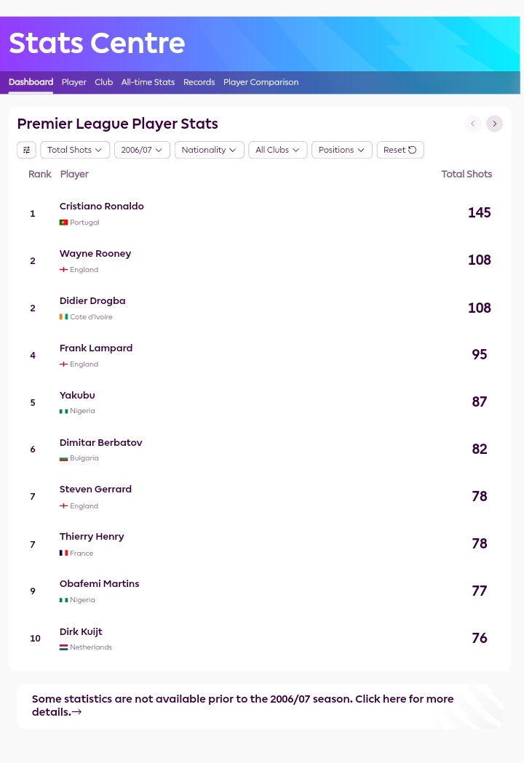
Task: Open Cristiano Ronaldo's player link
Action: tap(102, 207)
